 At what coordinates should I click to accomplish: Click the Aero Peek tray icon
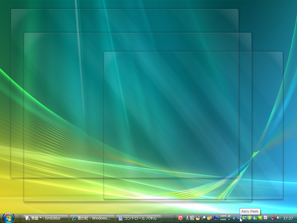239,217
